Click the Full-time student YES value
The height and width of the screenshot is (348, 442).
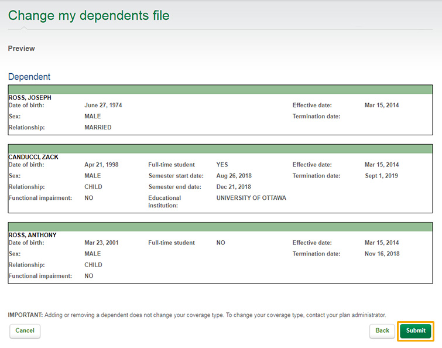[x=222, y=165]
